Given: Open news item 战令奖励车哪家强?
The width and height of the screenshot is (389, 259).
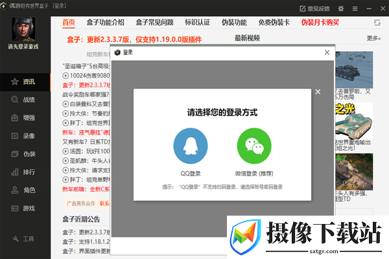Looking at the screenshot, I should click(86, 95).
